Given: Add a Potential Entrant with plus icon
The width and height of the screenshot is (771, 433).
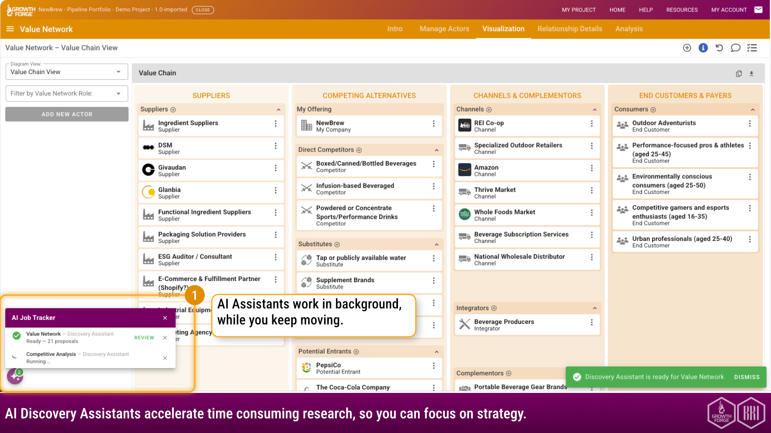Looking at the screenshot, I should 356,352.
